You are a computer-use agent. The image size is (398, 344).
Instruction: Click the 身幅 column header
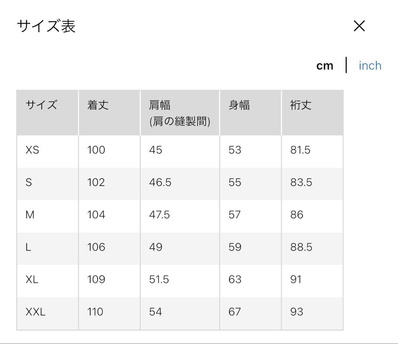[238, 105]
